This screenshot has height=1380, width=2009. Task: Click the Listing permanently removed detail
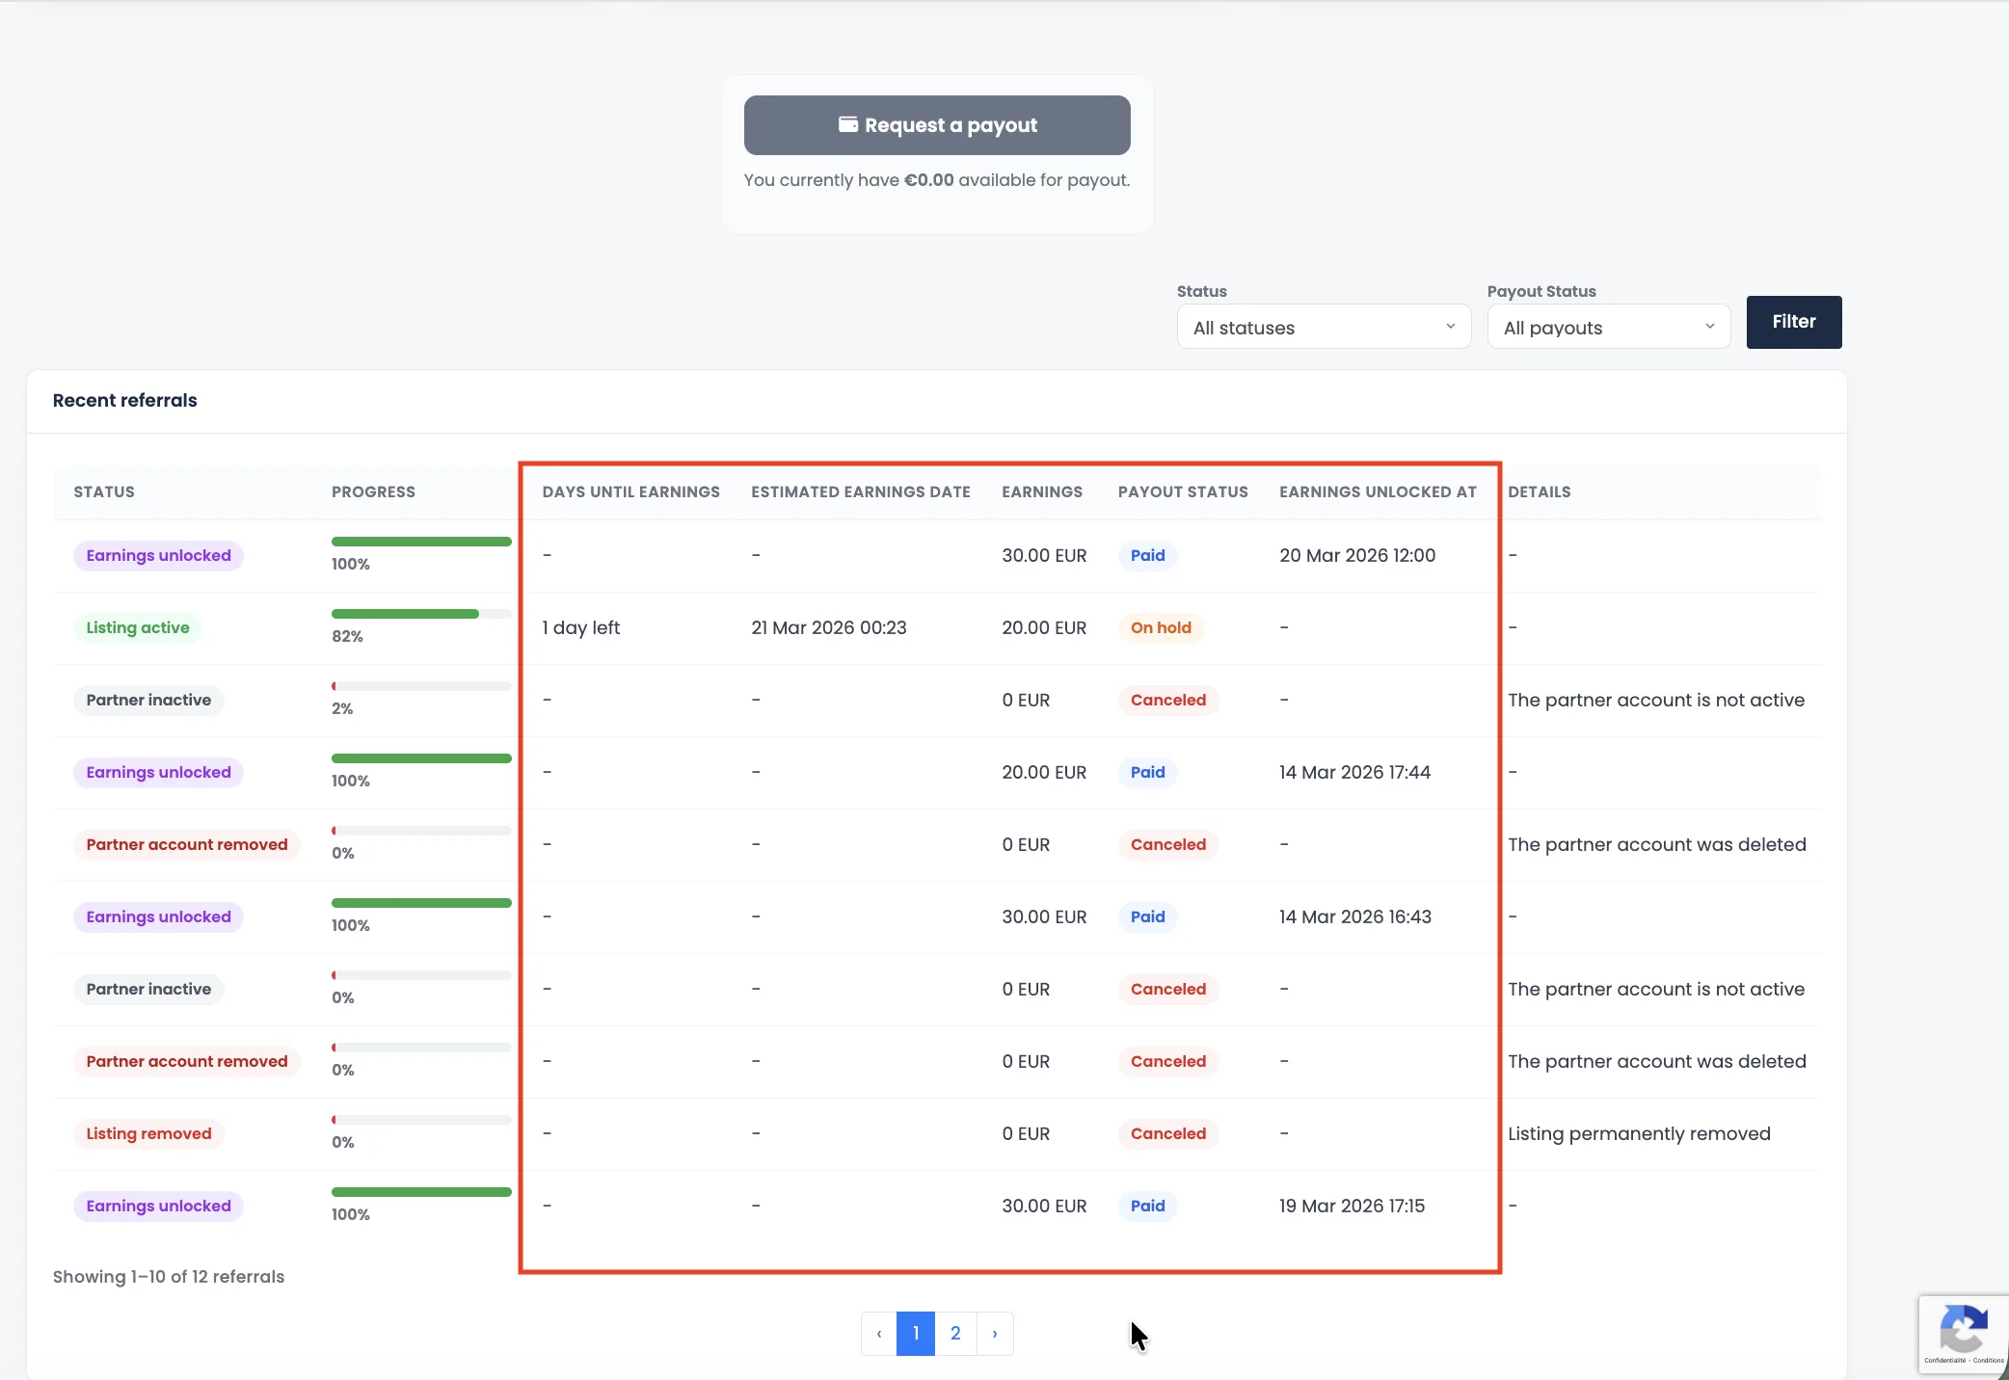[1639, 1134]
